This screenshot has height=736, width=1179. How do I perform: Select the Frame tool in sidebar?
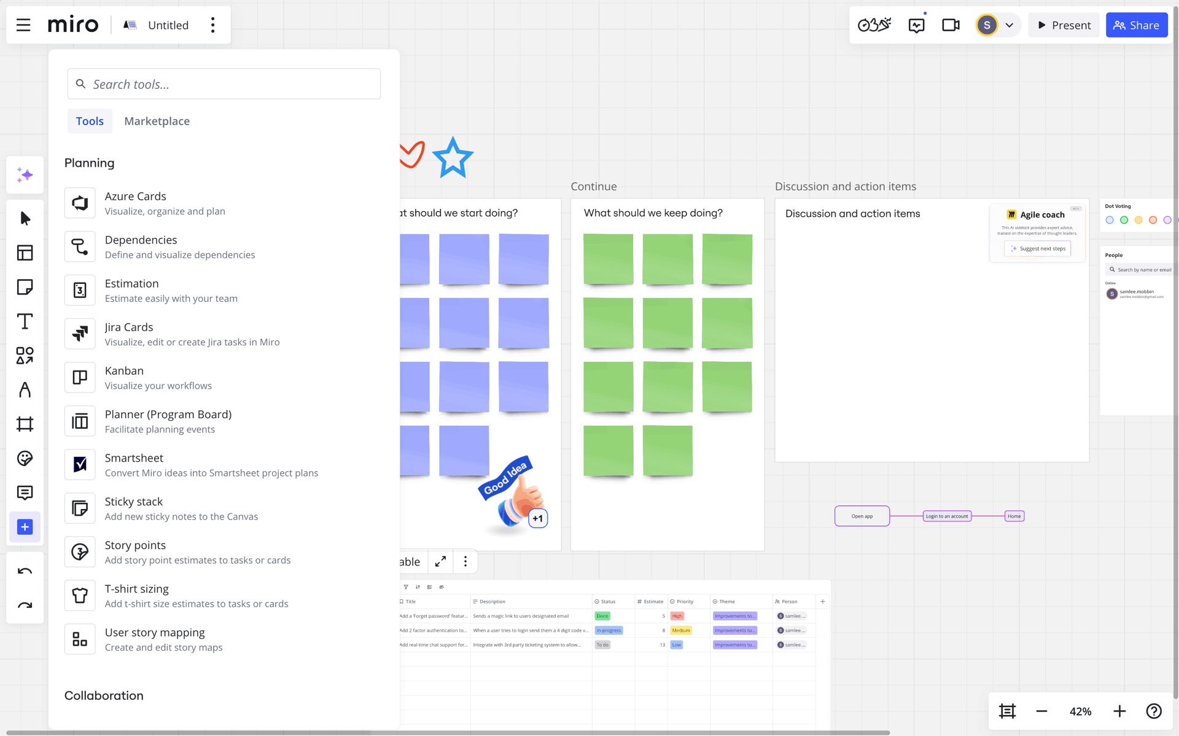pyautogui.click(x=25, y=424)
